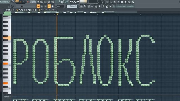Click the render audio export icon
The width and height of the screenshot is (180, 101).
pyautogui.click(x=125, y=2)
